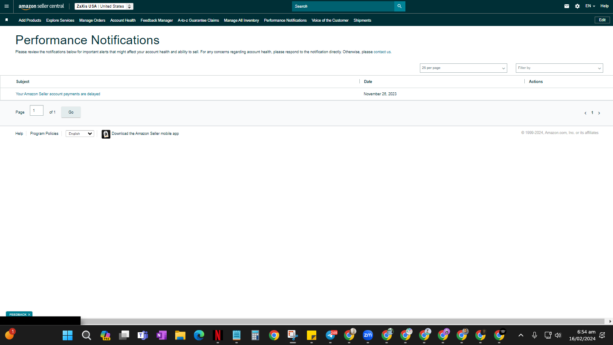Image resolution: width=613 pixels, height=345 pixels.
Task: Open Zoom from taskbar
Action: [x=367, y=335]
